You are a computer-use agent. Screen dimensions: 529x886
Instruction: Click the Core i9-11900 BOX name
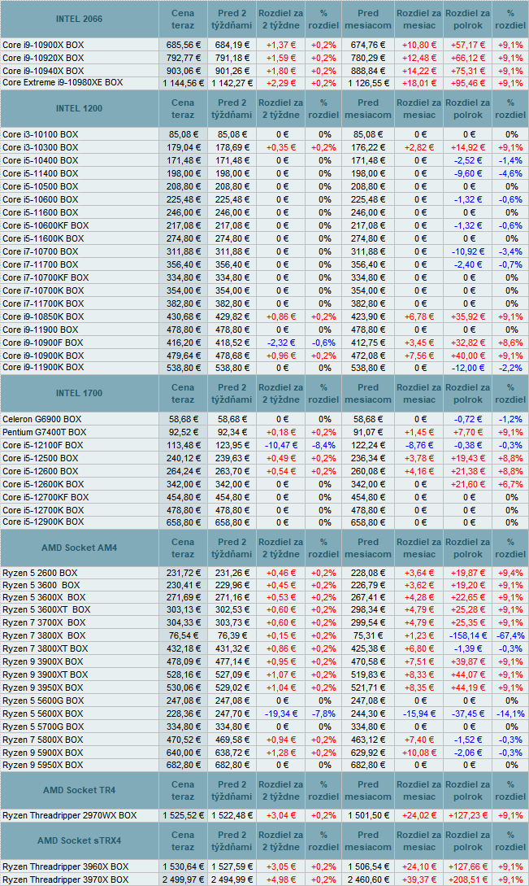pos(41,330)
